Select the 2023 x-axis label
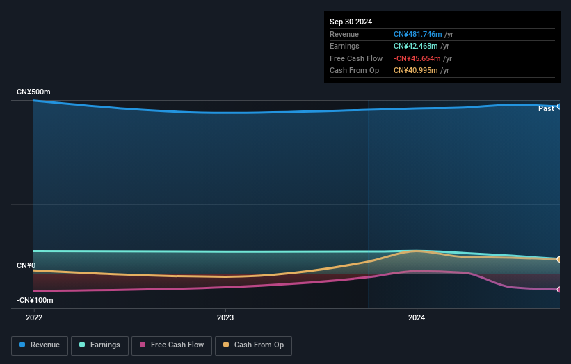571x364 pixels. [225, 317]
